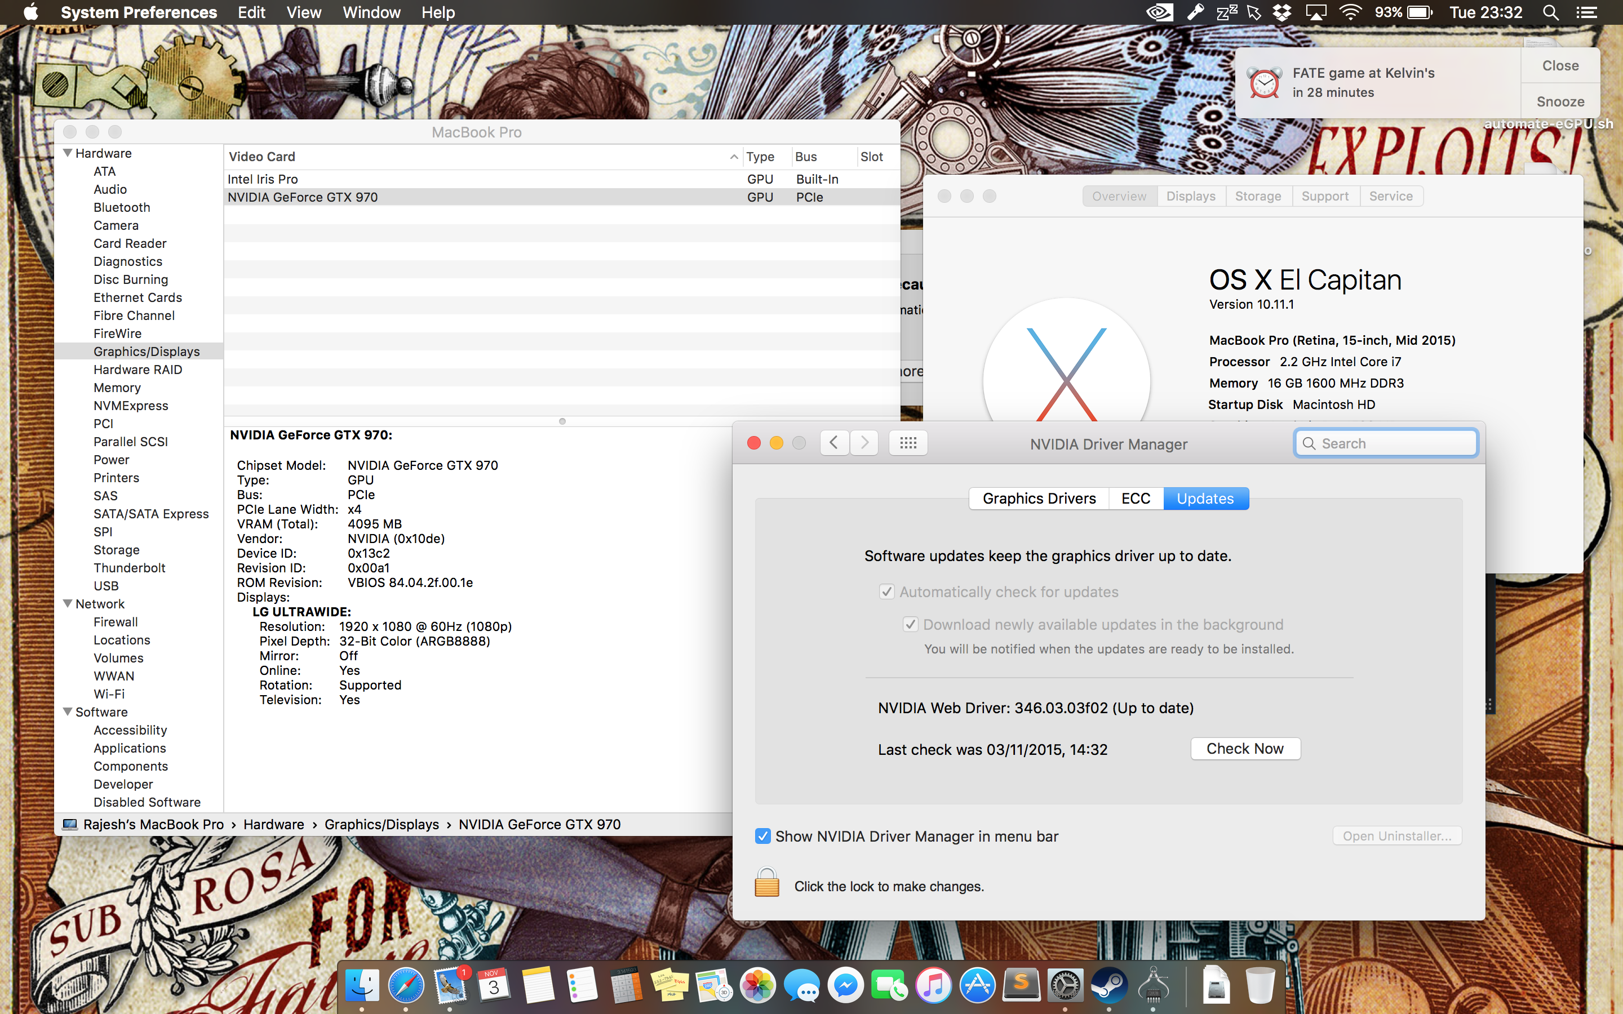Open the System Preferences menu

click(x=139, y=12)
